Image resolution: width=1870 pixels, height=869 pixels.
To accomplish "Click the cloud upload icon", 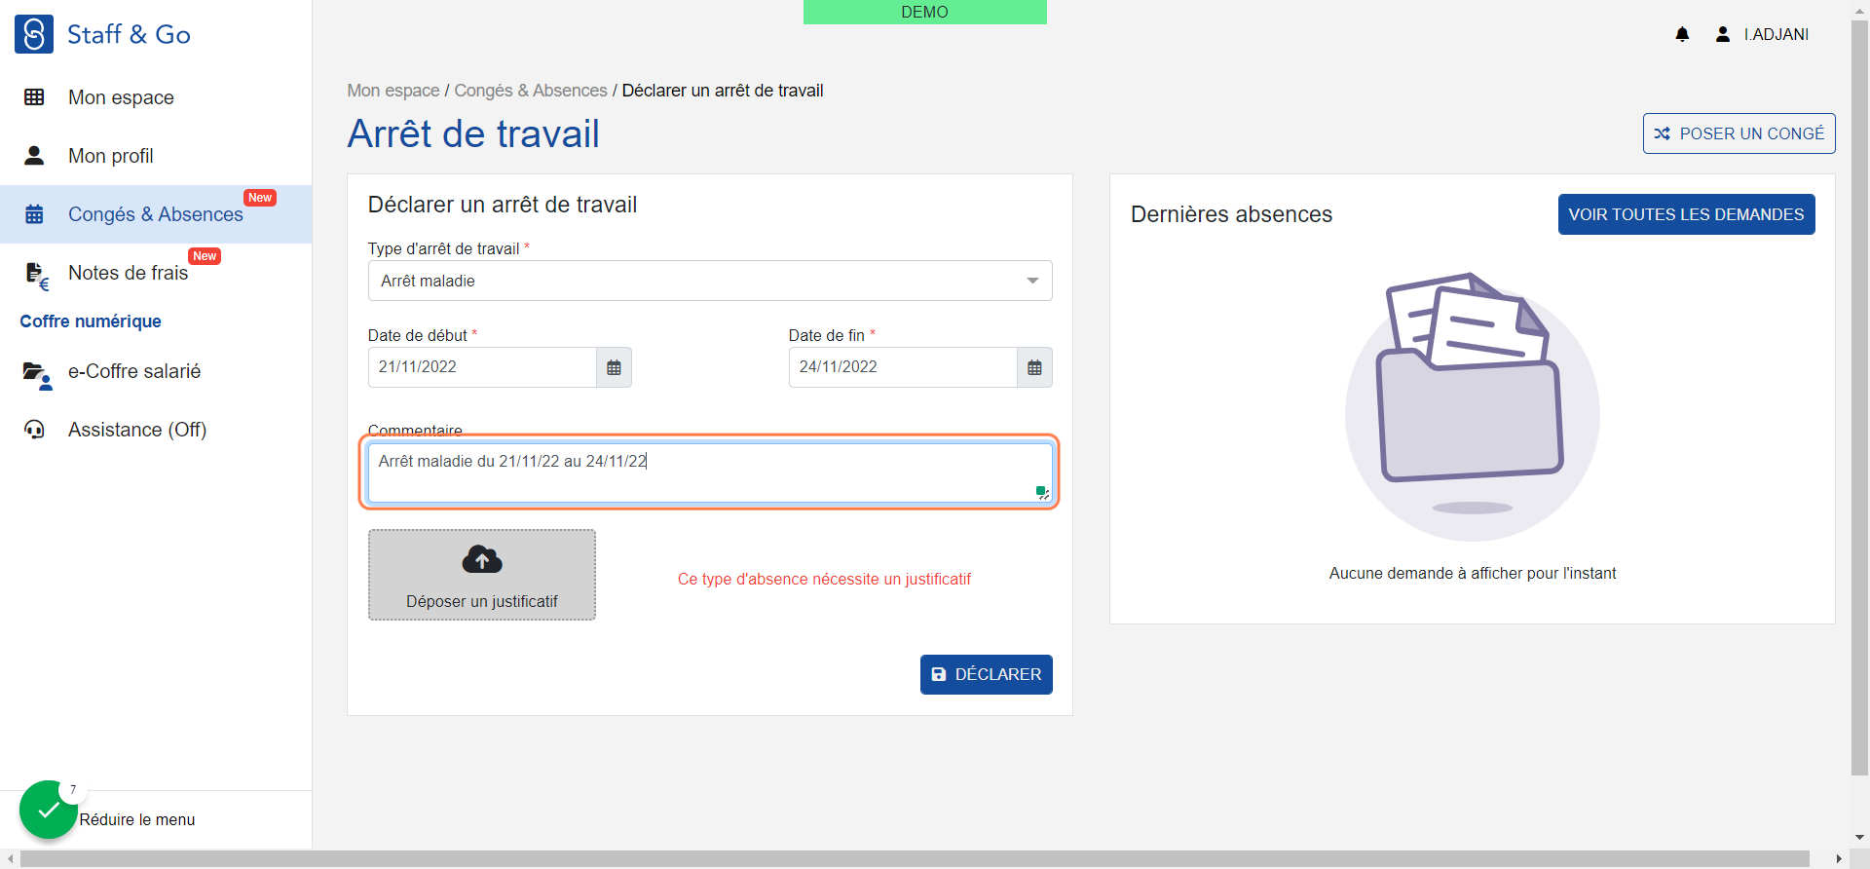I will [482, 559].
